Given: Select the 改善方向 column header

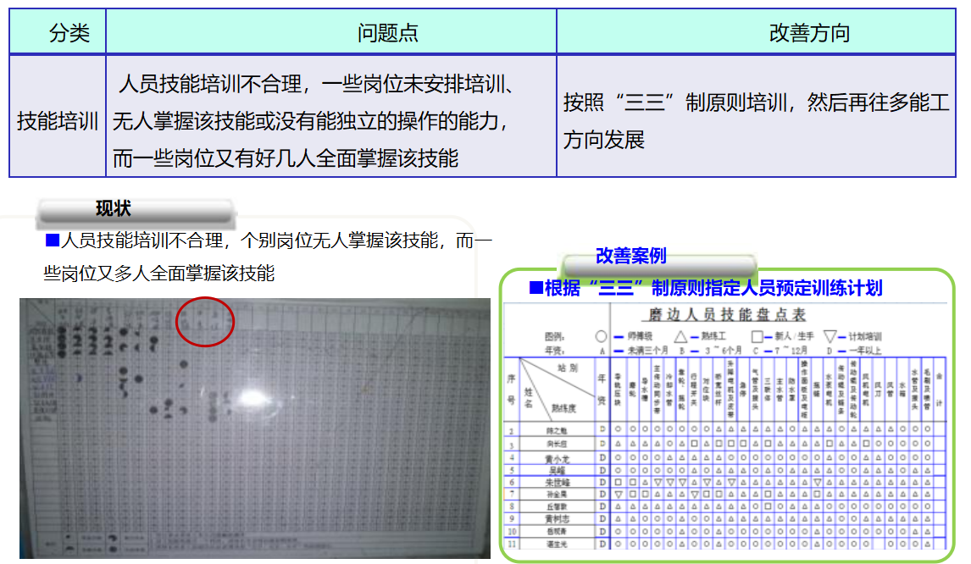Looking at the screenshot, I should pos(756,33).
